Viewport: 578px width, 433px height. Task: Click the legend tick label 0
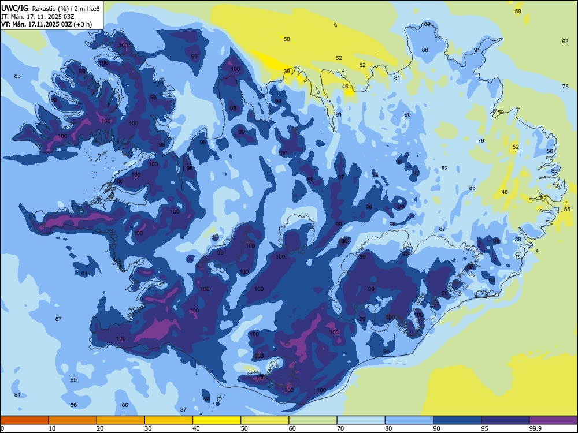pos(2,428)
